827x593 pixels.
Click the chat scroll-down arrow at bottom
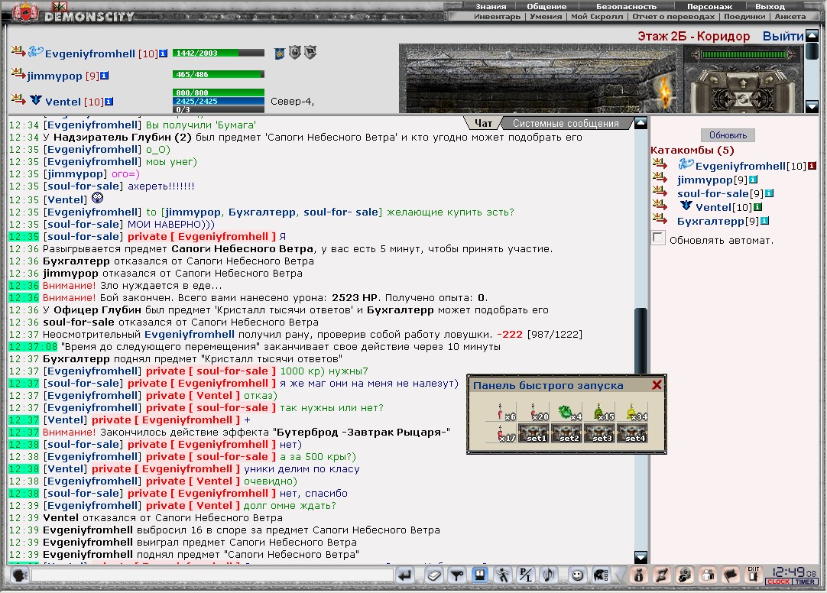tap(641, 557)
